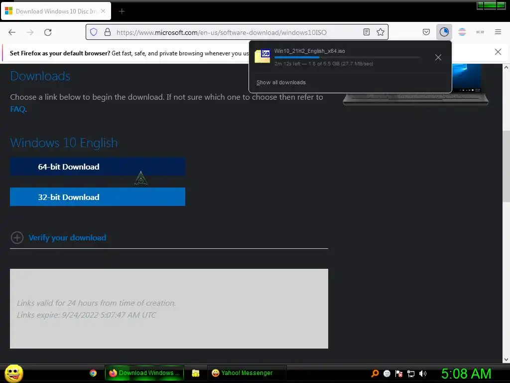This screenshot has height=383, width=510.
Task: Toggle reader view in address bar
Action: [x=366, y=32]
